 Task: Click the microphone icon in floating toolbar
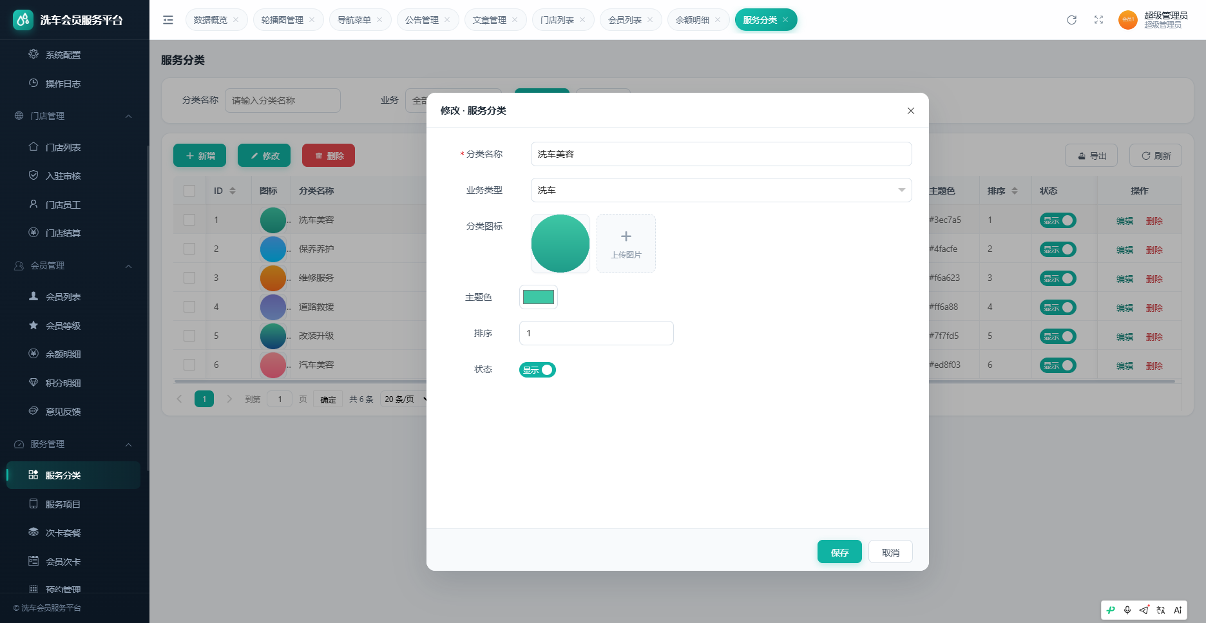point(1127,610)
